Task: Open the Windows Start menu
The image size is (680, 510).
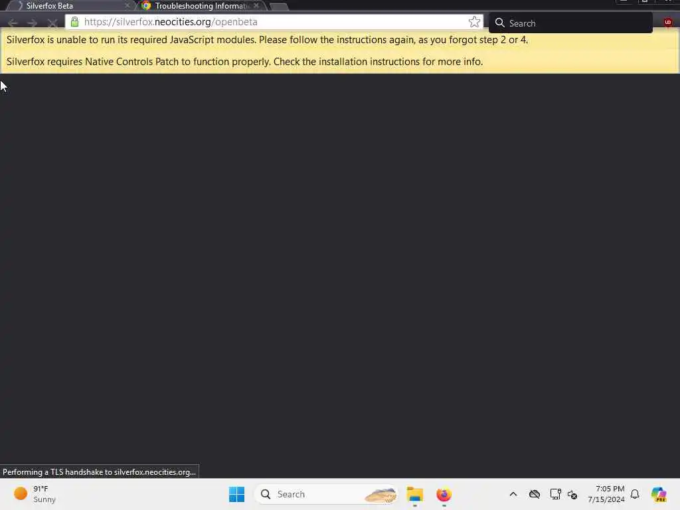Action: click(237, 494)
